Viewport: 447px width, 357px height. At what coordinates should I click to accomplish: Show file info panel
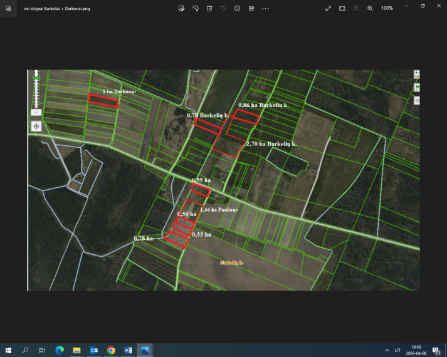click(237, 9)
